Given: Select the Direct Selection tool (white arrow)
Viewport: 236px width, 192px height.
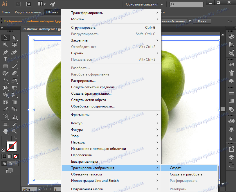Looking at the screenshot, I should (x=14, y=38).
